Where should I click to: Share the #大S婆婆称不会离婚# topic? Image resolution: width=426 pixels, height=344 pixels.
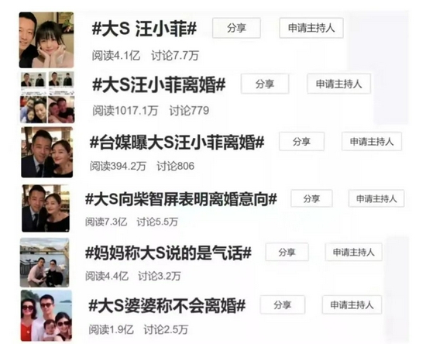(283, 304)
